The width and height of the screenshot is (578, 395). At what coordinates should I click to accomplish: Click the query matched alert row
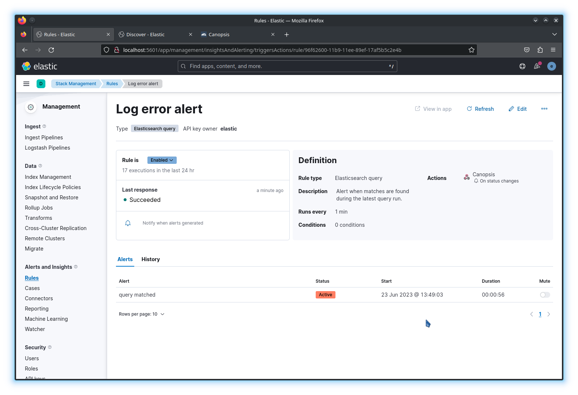[334, 295]
